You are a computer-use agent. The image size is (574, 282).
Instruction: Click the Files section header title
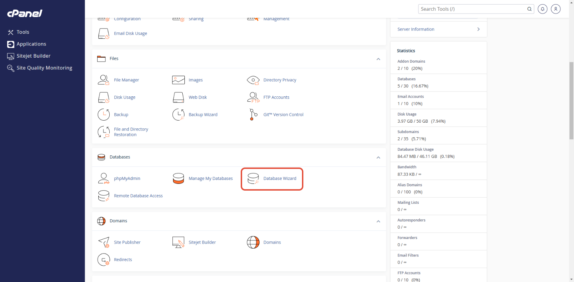114,59
